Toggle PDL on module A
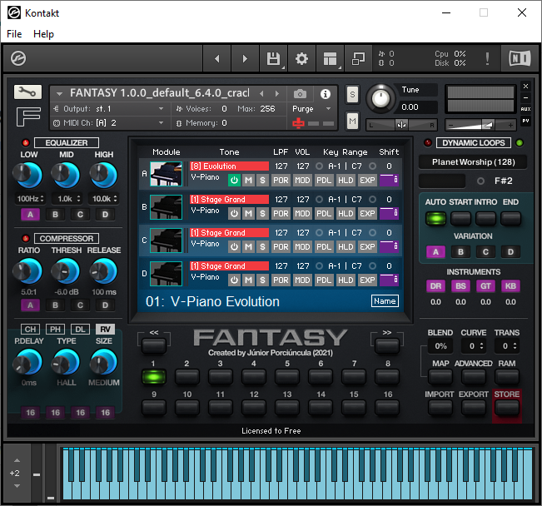This screenshot has height=506, width=542. 324,180
